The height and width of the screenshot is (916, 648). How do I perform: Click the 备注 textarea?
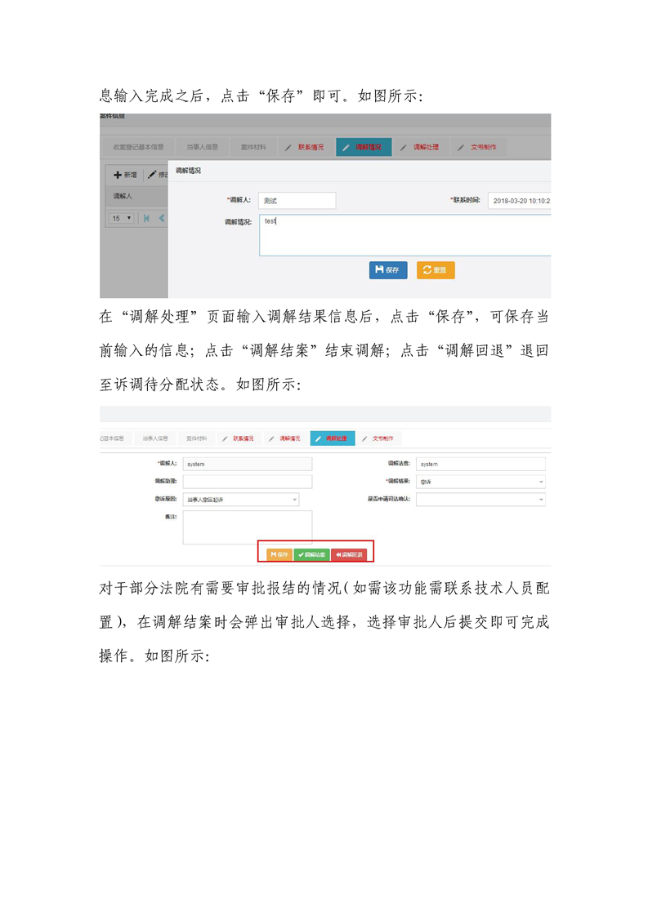click(248, 527)
